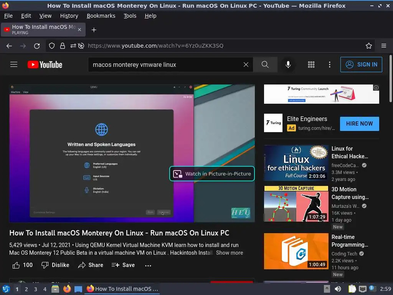The width and height of the screenshot is (393, 295).
Task: Start voice search with the microphone icon
Action: (x=288, y=65)
